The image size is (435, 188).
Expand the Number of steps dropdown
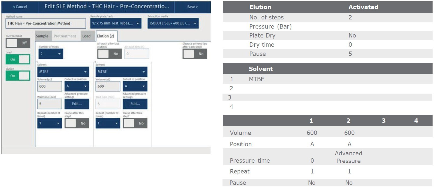pos(50,54)
